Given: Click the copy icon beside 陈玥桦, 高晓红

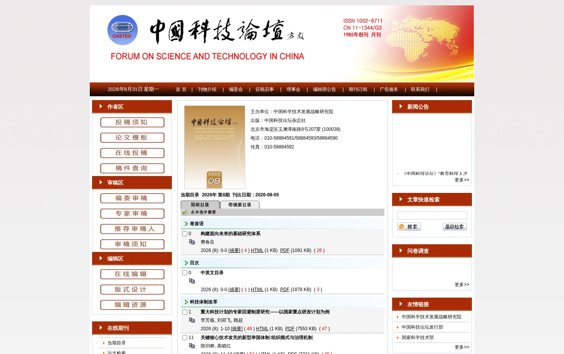Looking at the screenshot, I should [192, 346].
